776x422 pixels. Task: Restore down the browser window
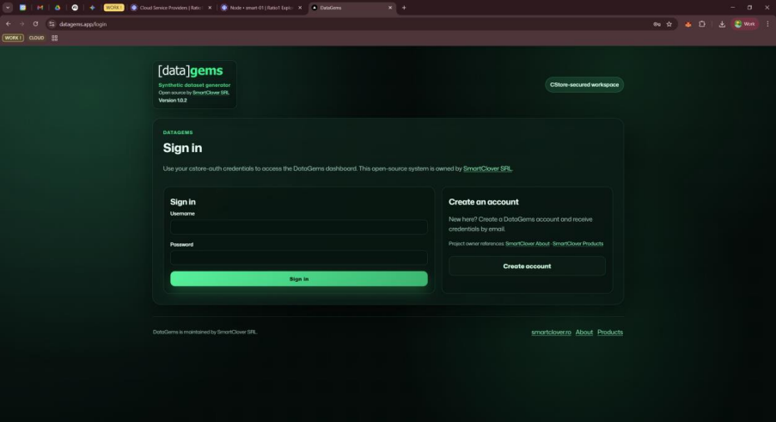click(x=749, y=8)
